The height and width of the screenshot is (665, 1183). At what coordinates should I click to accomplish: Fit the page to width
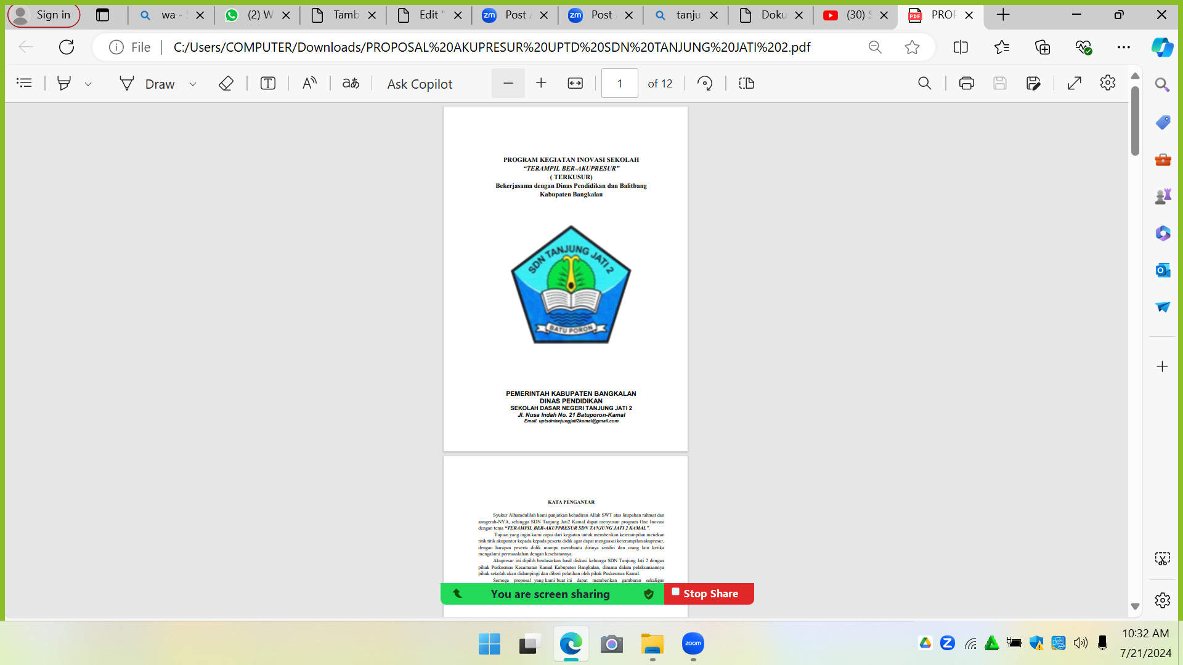[575, 83]
